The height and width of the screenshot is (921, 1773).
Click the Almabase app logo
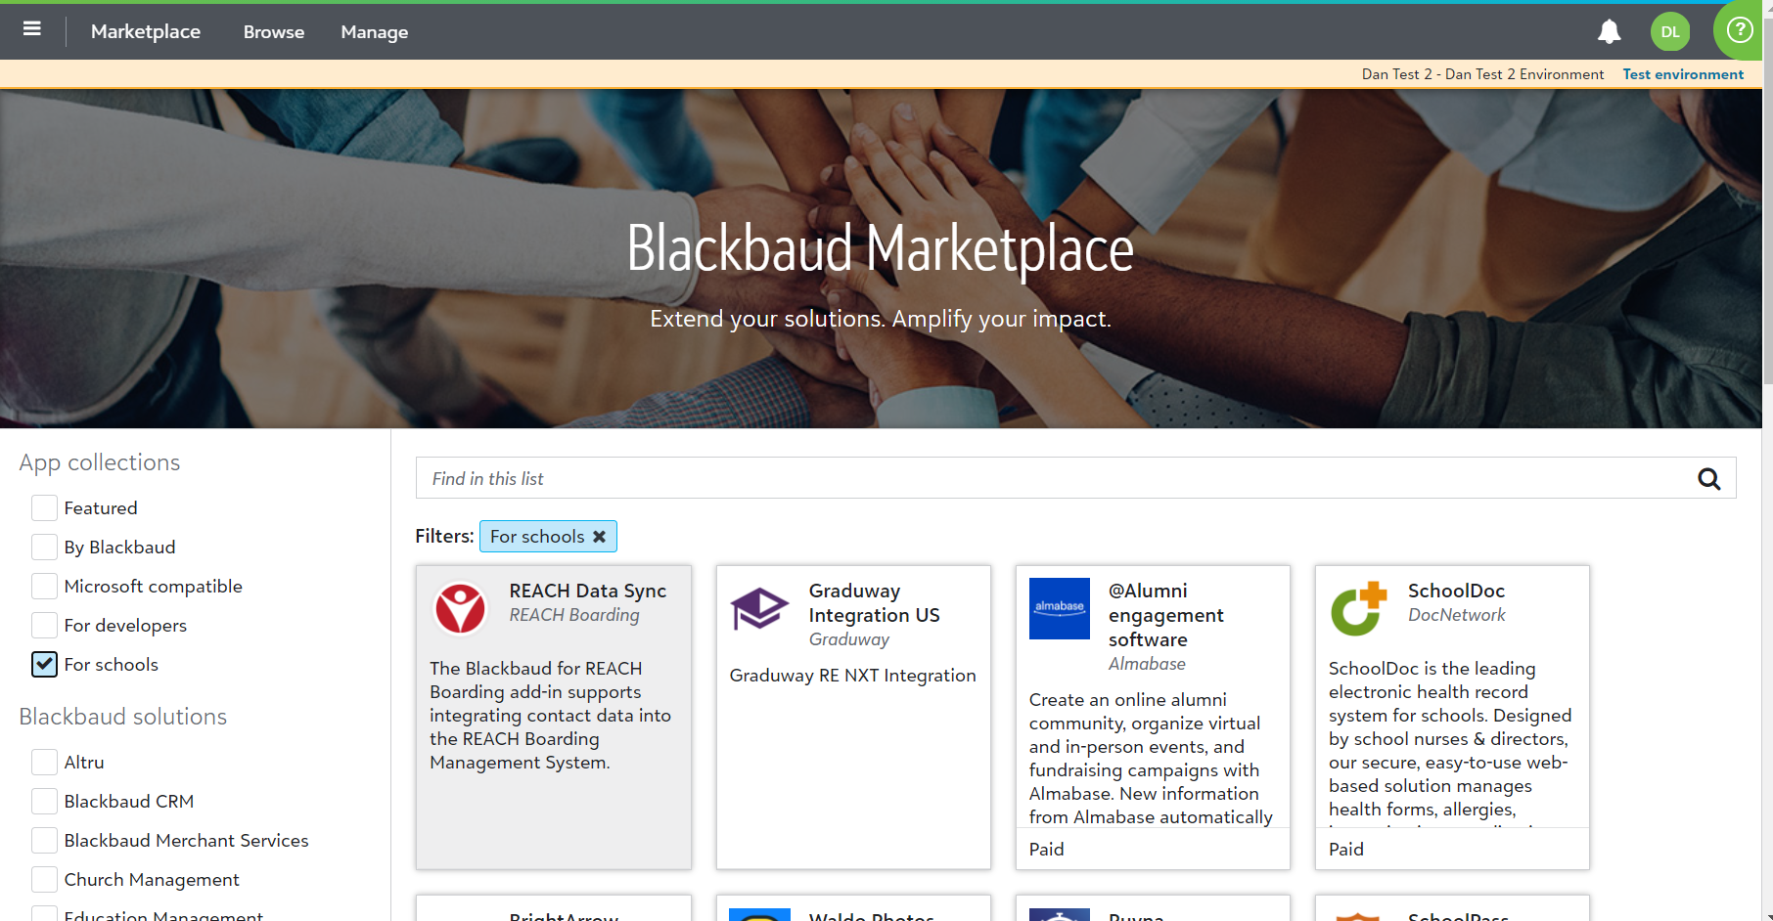[x=1060, y=608]
